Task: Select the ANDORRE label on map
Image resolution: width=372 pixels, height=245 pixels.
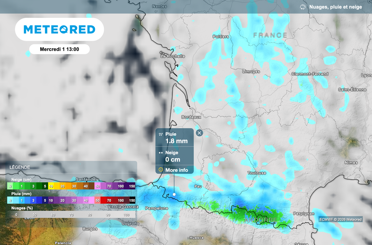Action: (x=260, y=220)
